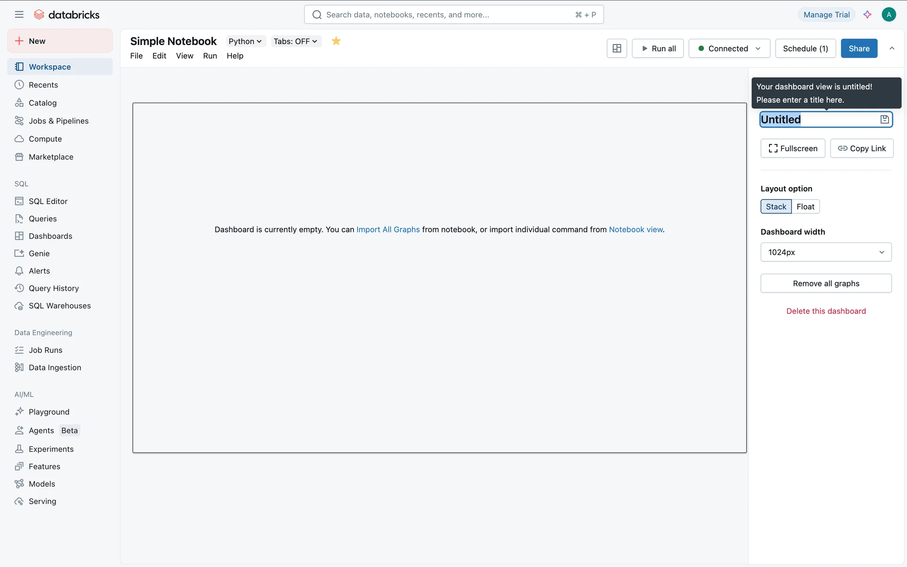Open SQL Warehouses in the sidebar
Viewport: 907px width, 567px height.
tap(60, 306)
